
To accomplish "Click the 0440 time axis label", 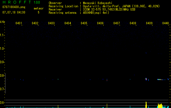I will 166,23.
